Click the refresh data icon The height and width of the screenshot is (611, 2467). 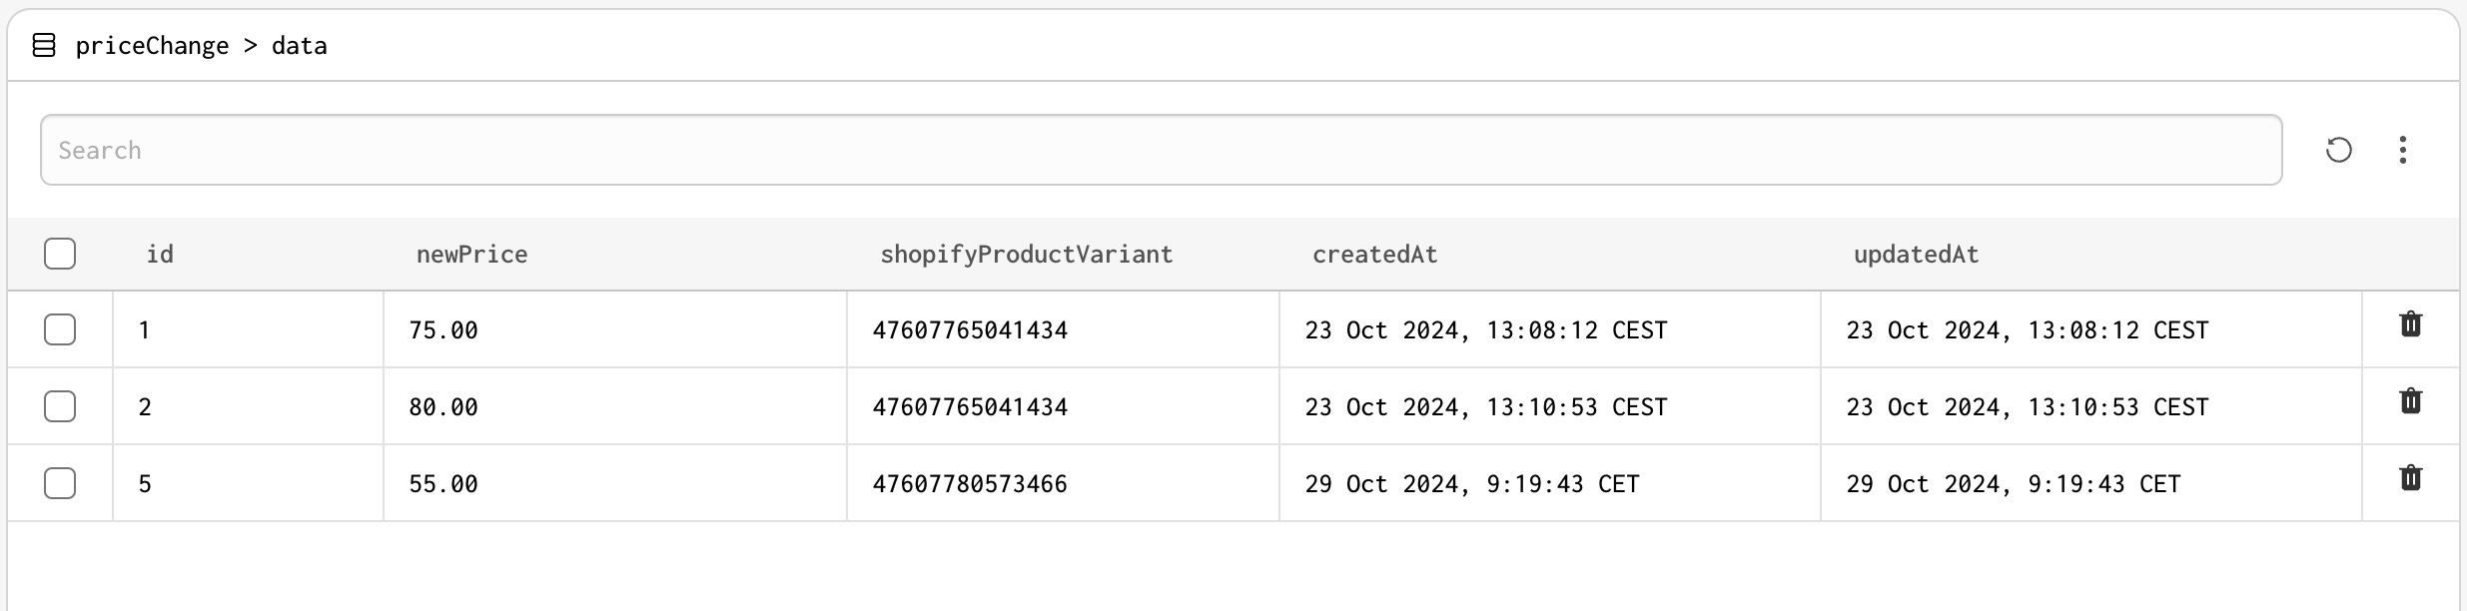(2338, 150)
